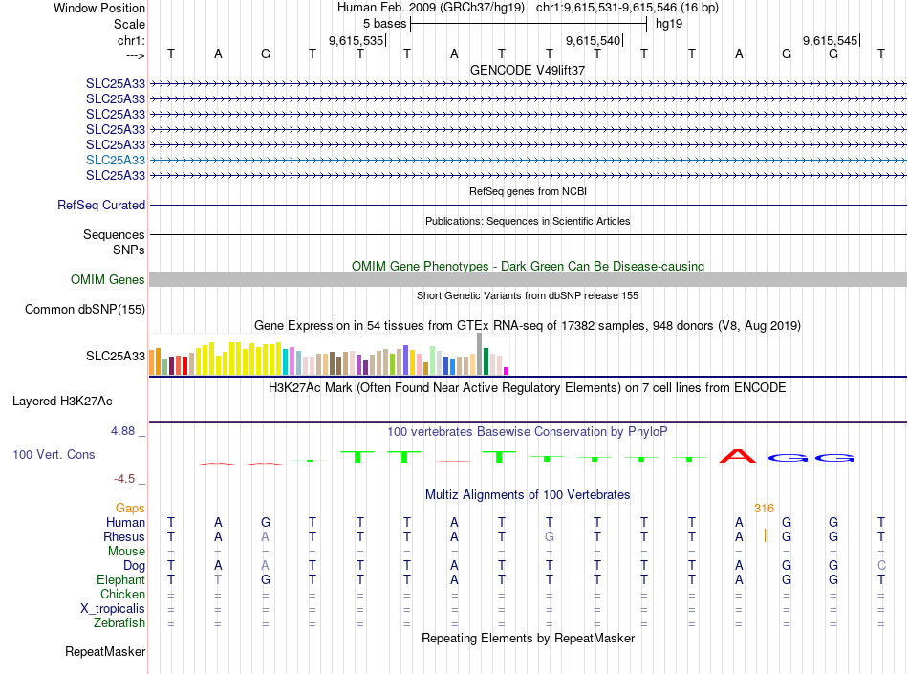Click the gray OMIM Genes bar
The height and width of the screenshot is (674, 908).
[528, 280]
